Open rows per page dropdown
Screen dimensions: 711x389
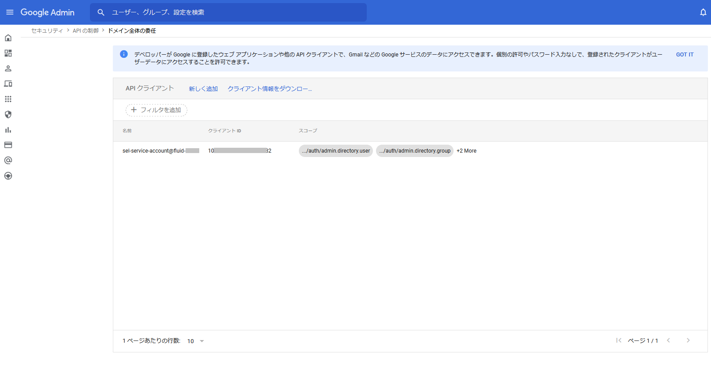pos(196,341)
